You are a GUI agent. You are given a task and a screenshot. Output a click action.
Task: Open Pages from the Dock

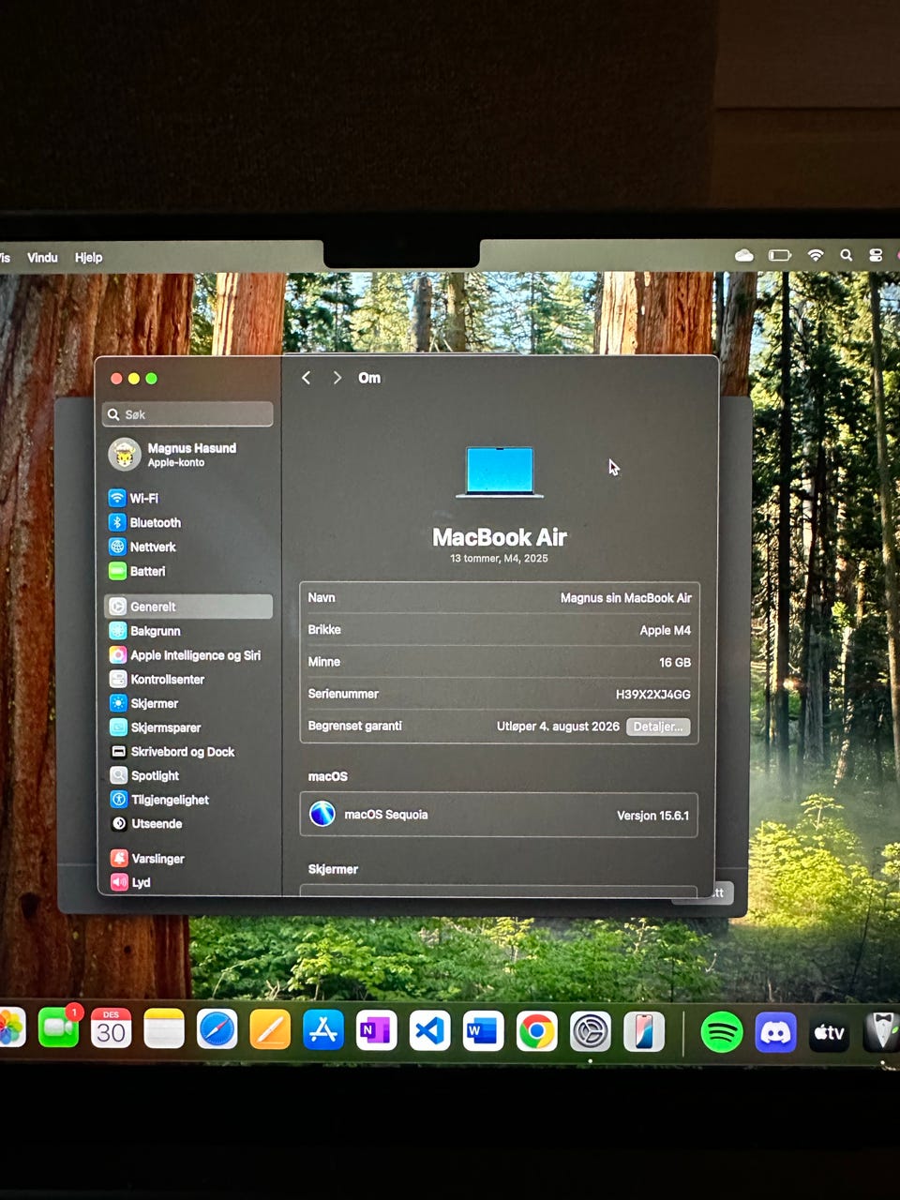pyautogui.click(x=270, y=1030)
